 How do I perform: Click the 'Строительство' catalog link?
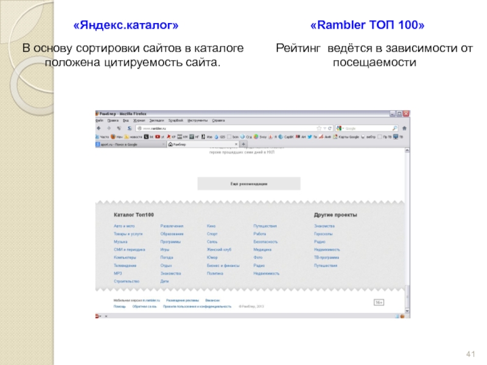click(x=127, y=281)
